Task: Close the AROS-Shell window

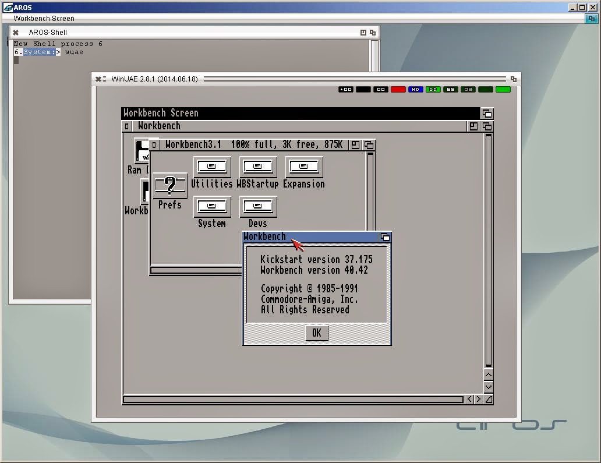Action: [x=16, y=33]
